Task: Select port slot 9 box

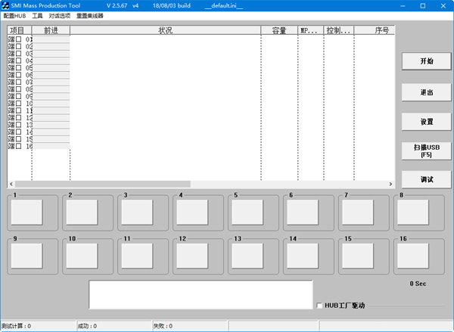Action: pyautogui.click(x=27, y=256)
